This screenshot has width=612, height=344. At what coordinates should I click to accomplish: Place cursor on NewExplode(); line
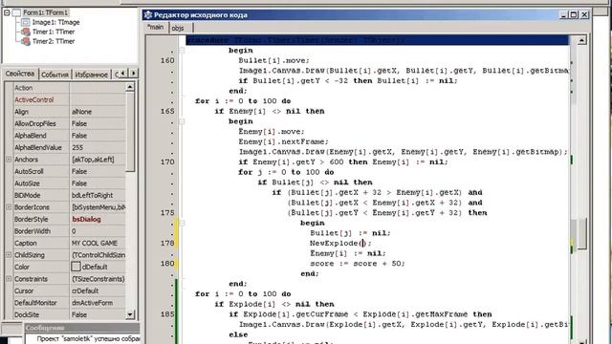tap(340, 243)
